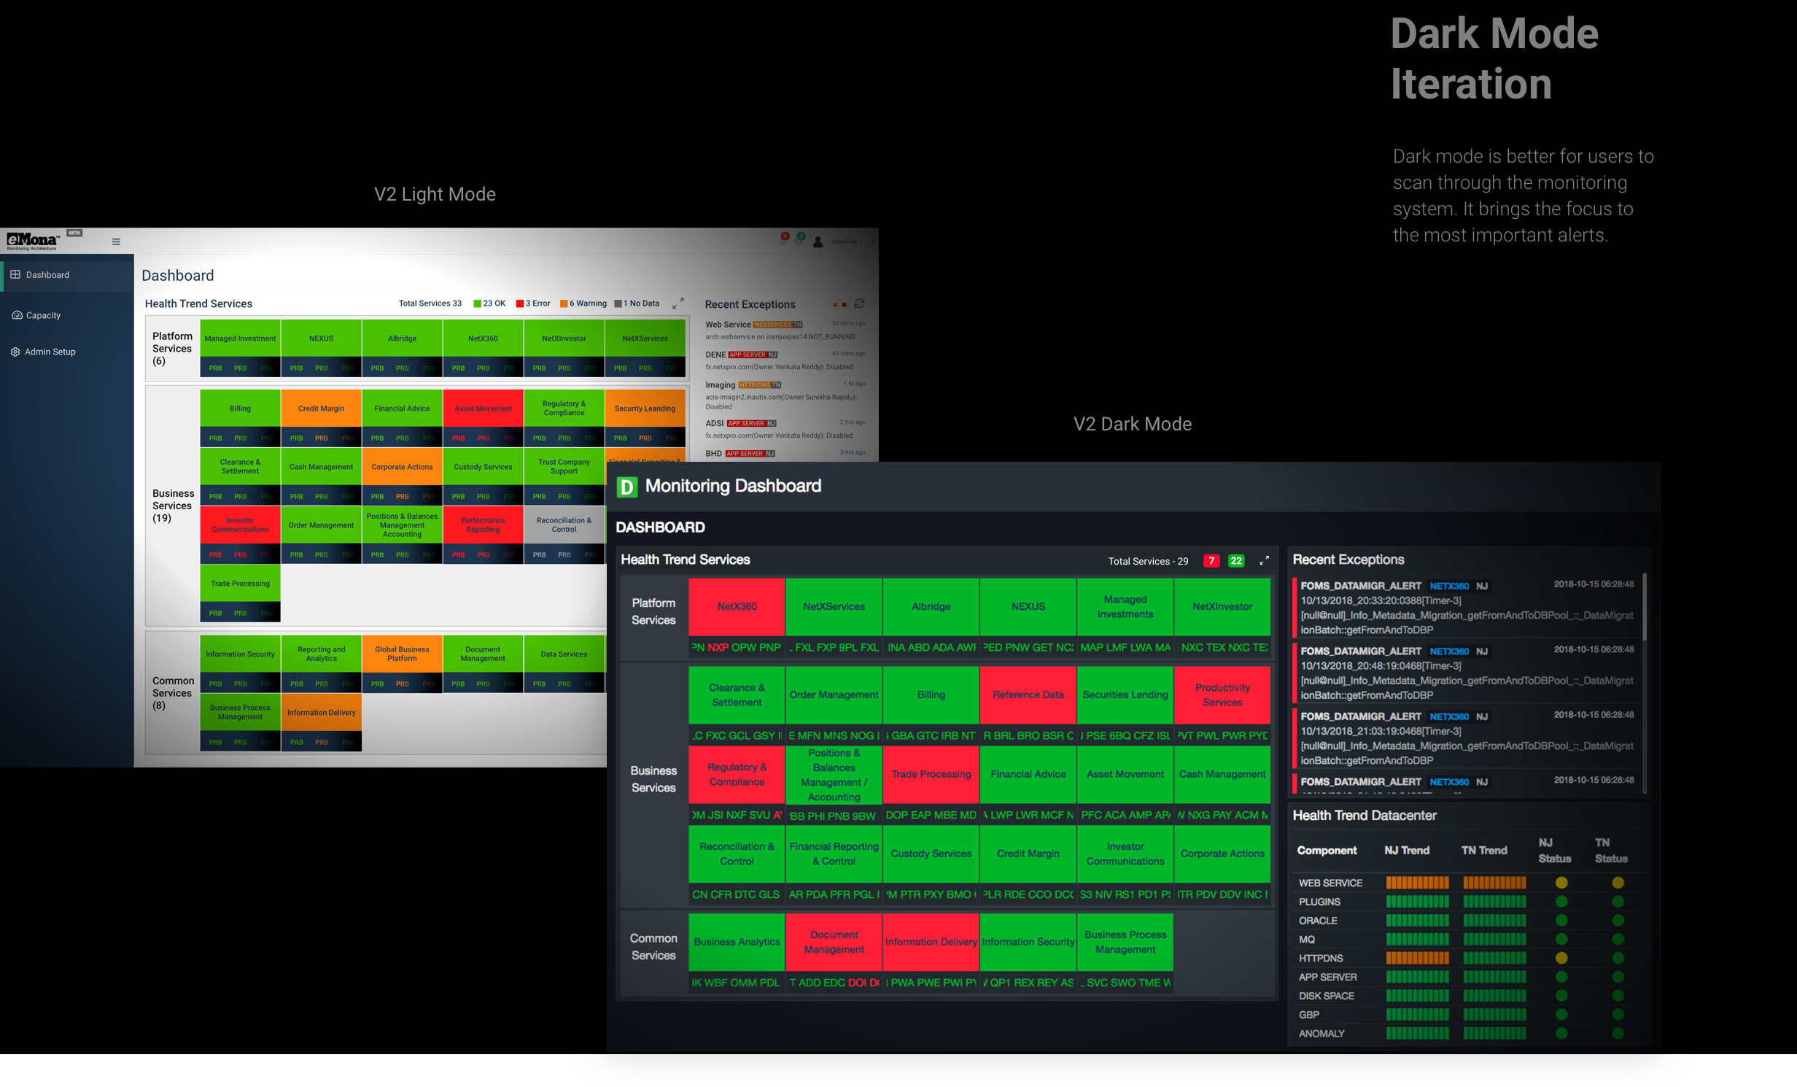Click the user avatar icon in header

click(x=818, y=241)
